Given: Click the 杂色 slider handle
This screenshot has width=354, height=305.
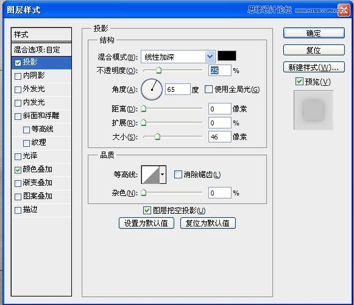Looking at the screenshot, I should [144, 192].
